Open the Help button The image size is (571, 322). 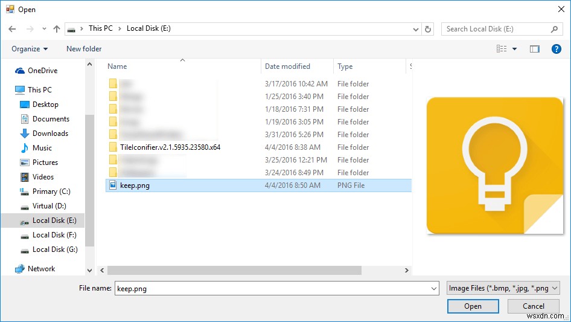coord(556,49)
